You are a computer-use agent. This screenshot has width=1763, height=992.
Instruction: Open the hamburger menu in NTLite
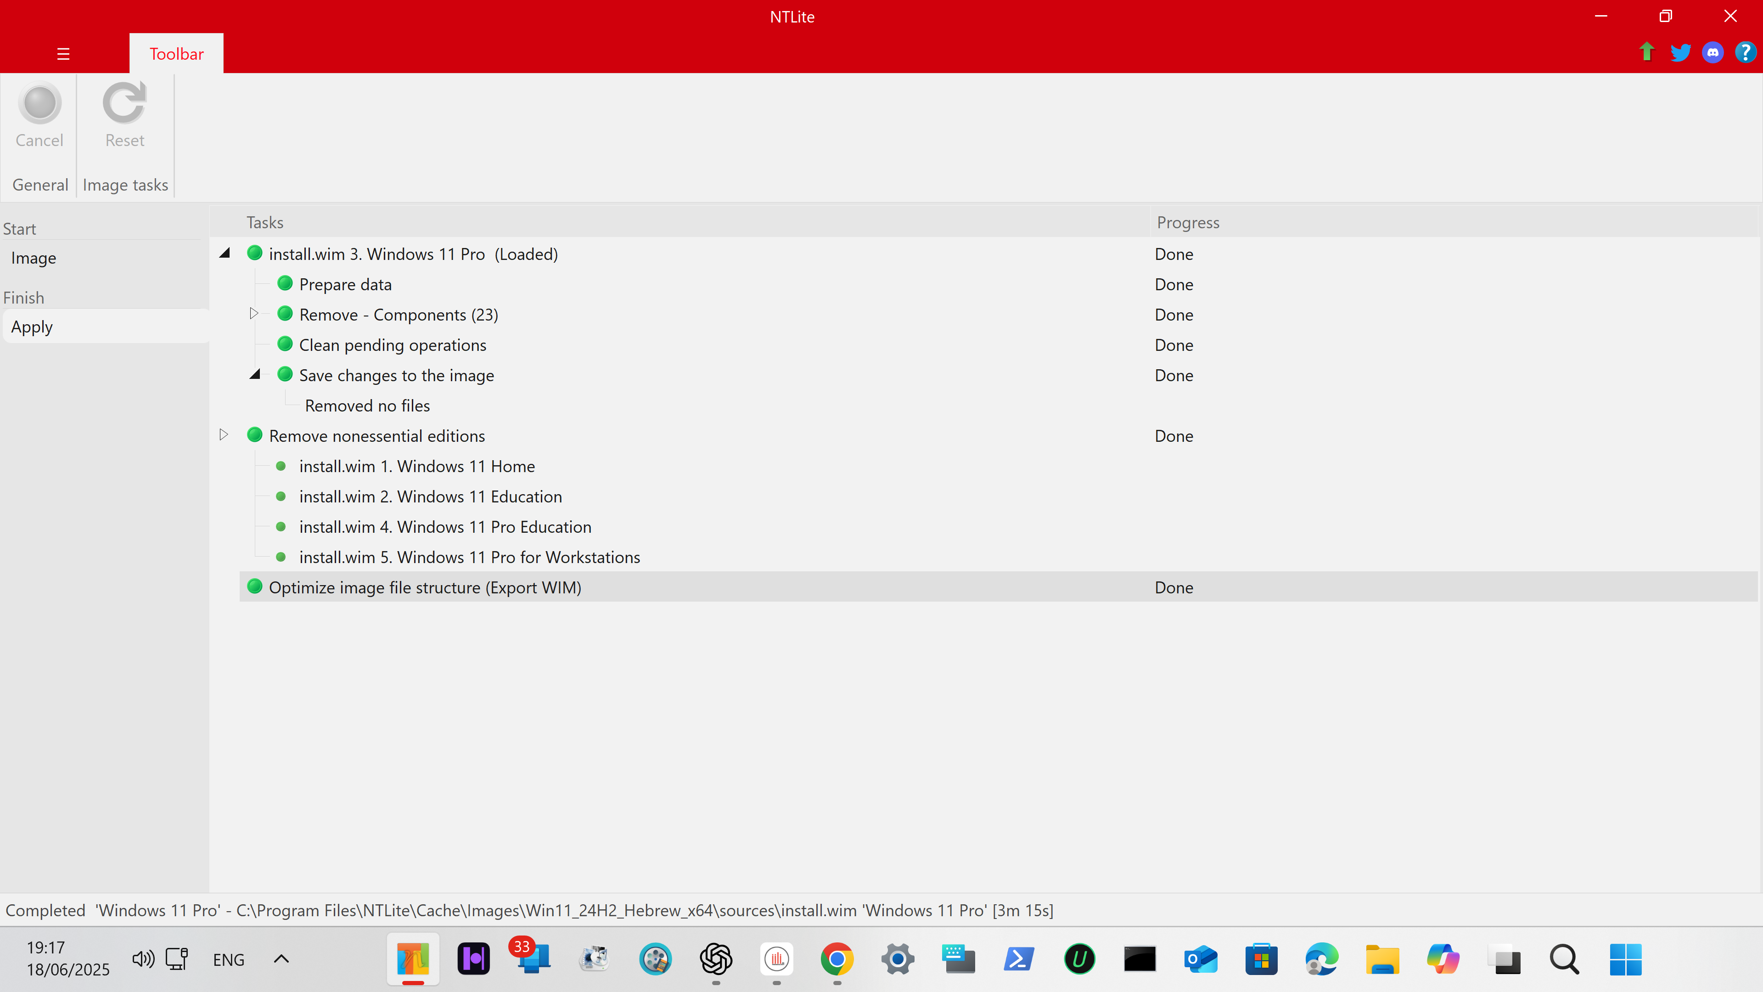(63, 53)
